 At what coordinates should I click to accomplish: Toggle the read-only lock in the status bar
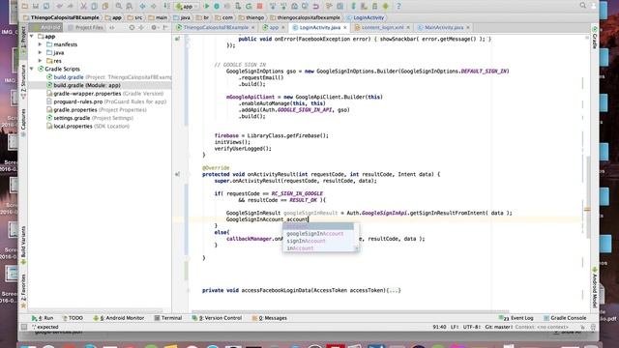582,327
